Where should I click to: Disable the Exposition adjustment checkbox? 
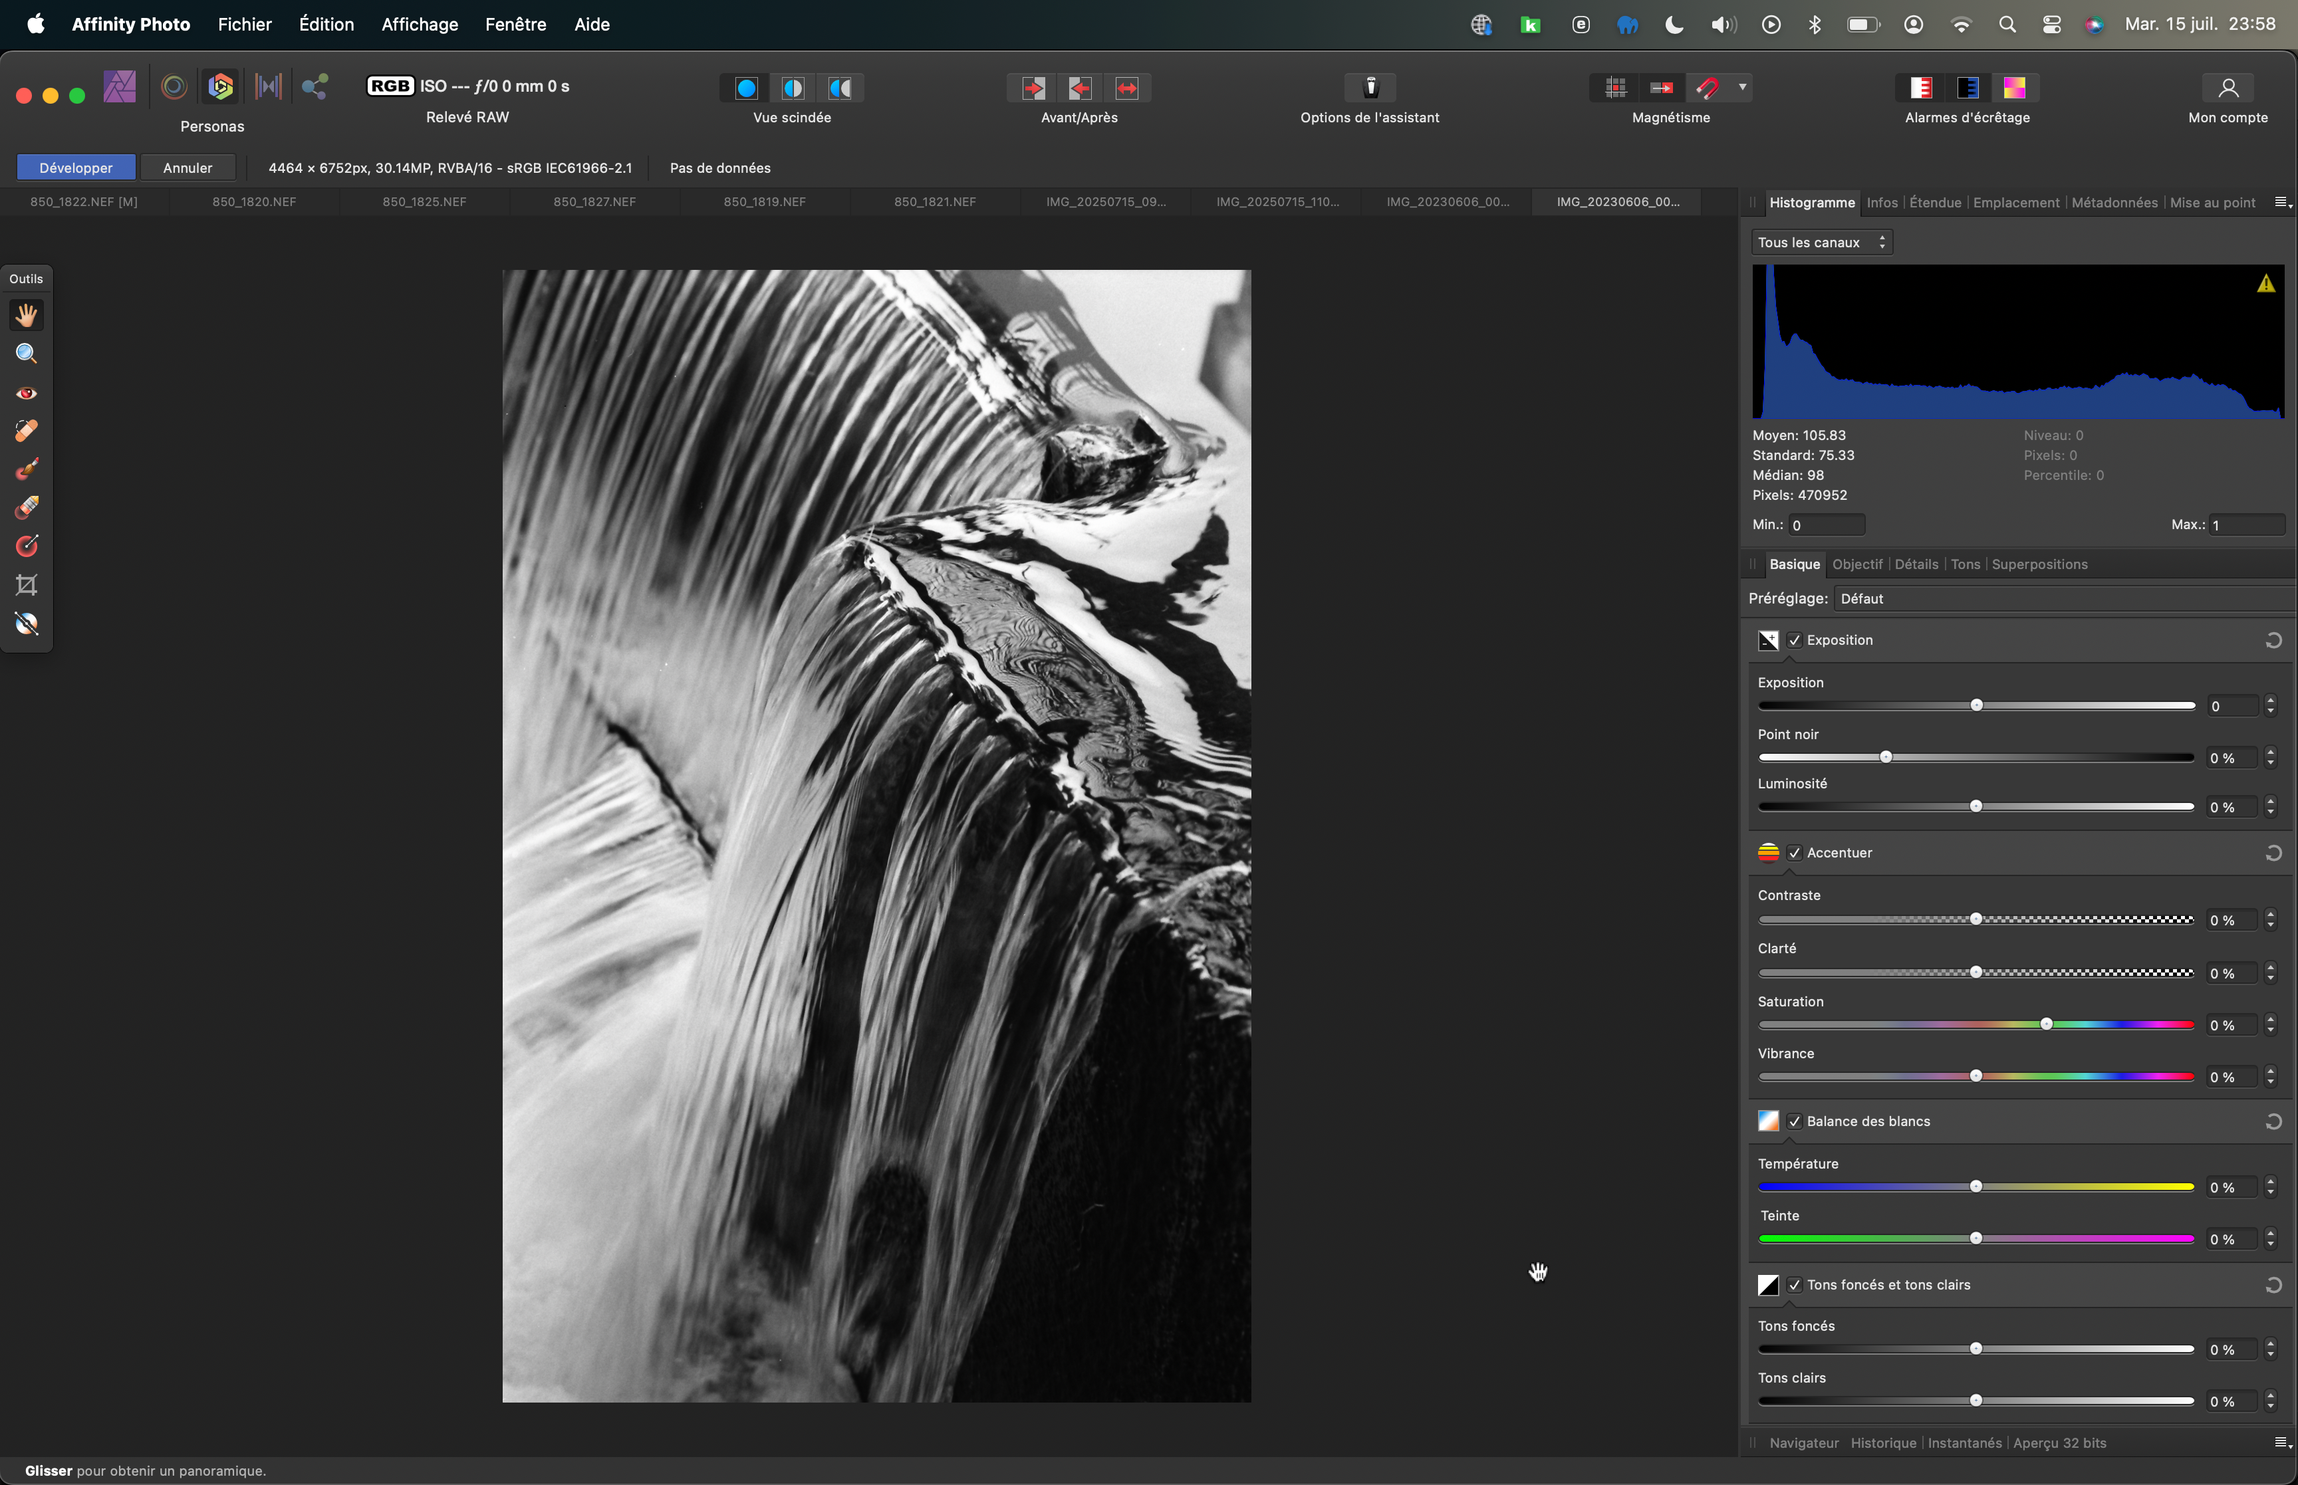(1795, 639)
